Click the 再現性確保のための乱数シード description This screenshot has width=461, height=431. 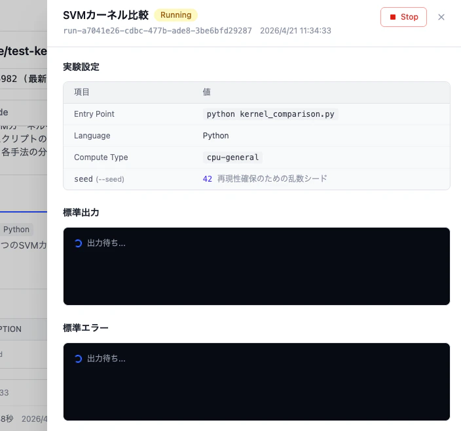point(272,179)
